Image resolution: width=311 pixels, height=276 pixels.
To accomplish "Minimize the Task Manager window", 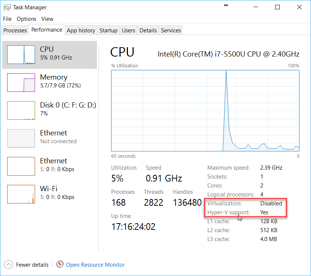I will tap(256, 7).
